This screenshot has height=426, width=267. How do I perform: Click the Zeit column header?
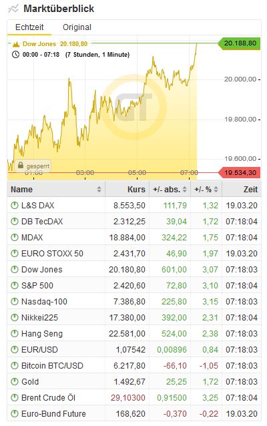250,190
